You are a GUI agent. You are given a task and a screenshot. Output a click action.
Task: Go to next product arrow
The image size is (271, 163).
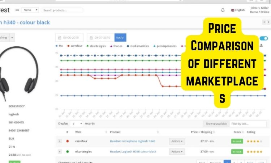tap(268, 22)
